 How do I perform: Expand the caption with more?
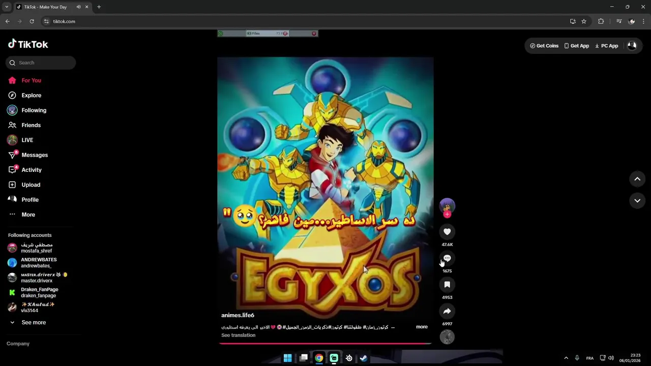click(422, 327)
